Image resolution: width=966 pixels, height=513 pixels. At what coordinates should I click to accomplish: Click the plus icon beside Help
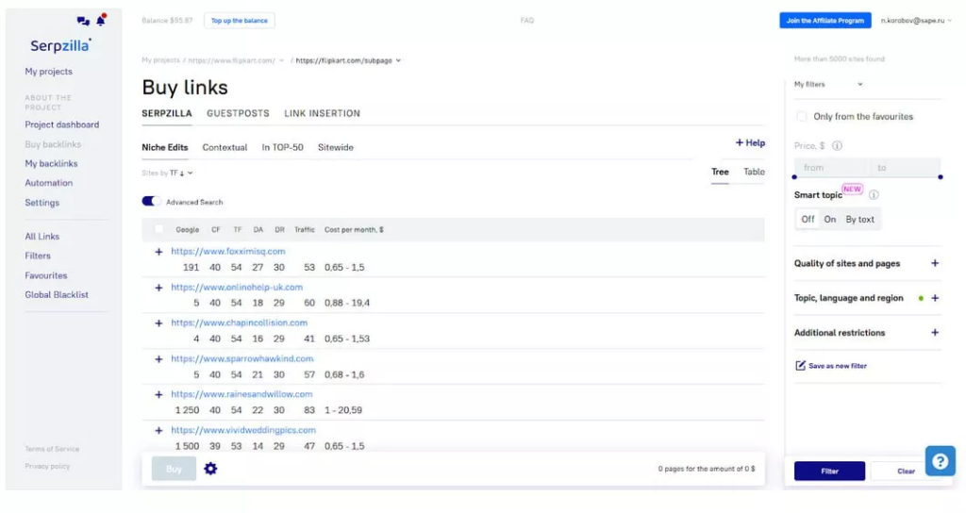(x=740, y=142)
